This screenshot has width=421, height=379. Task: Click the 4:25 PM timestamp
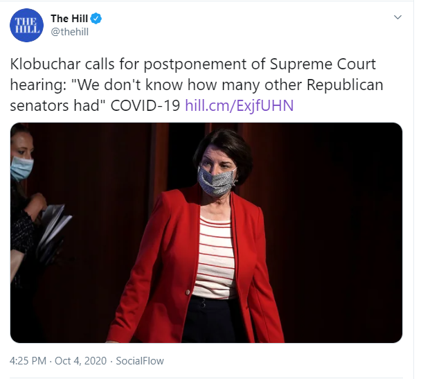28,361
